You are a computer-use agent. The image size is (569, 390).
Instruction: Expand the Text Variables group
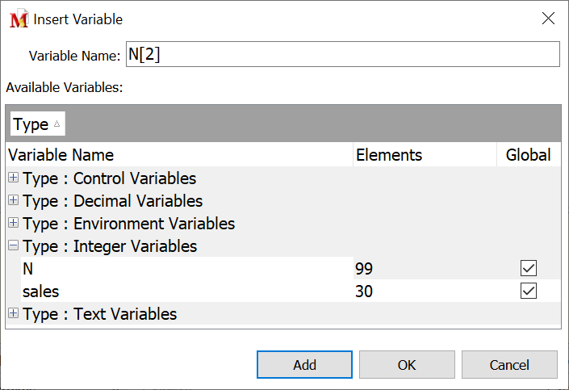[14, 314]
